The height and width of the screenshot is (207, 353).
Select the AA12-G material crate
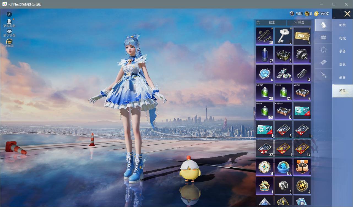[283, 111]
